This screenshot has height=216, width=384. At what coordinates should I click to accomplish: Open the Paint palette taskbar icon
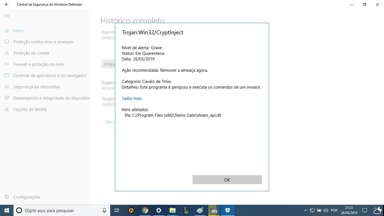[x=200, y=210]
